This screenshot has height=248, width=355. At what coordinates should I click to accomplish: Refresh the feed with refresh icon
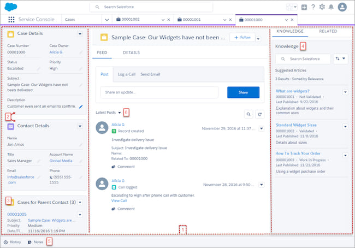pos(260,114)
